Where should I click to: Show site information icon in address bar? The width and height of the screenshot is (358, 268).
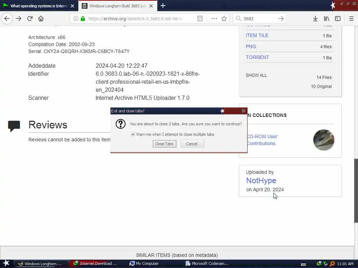pos(76,18)
